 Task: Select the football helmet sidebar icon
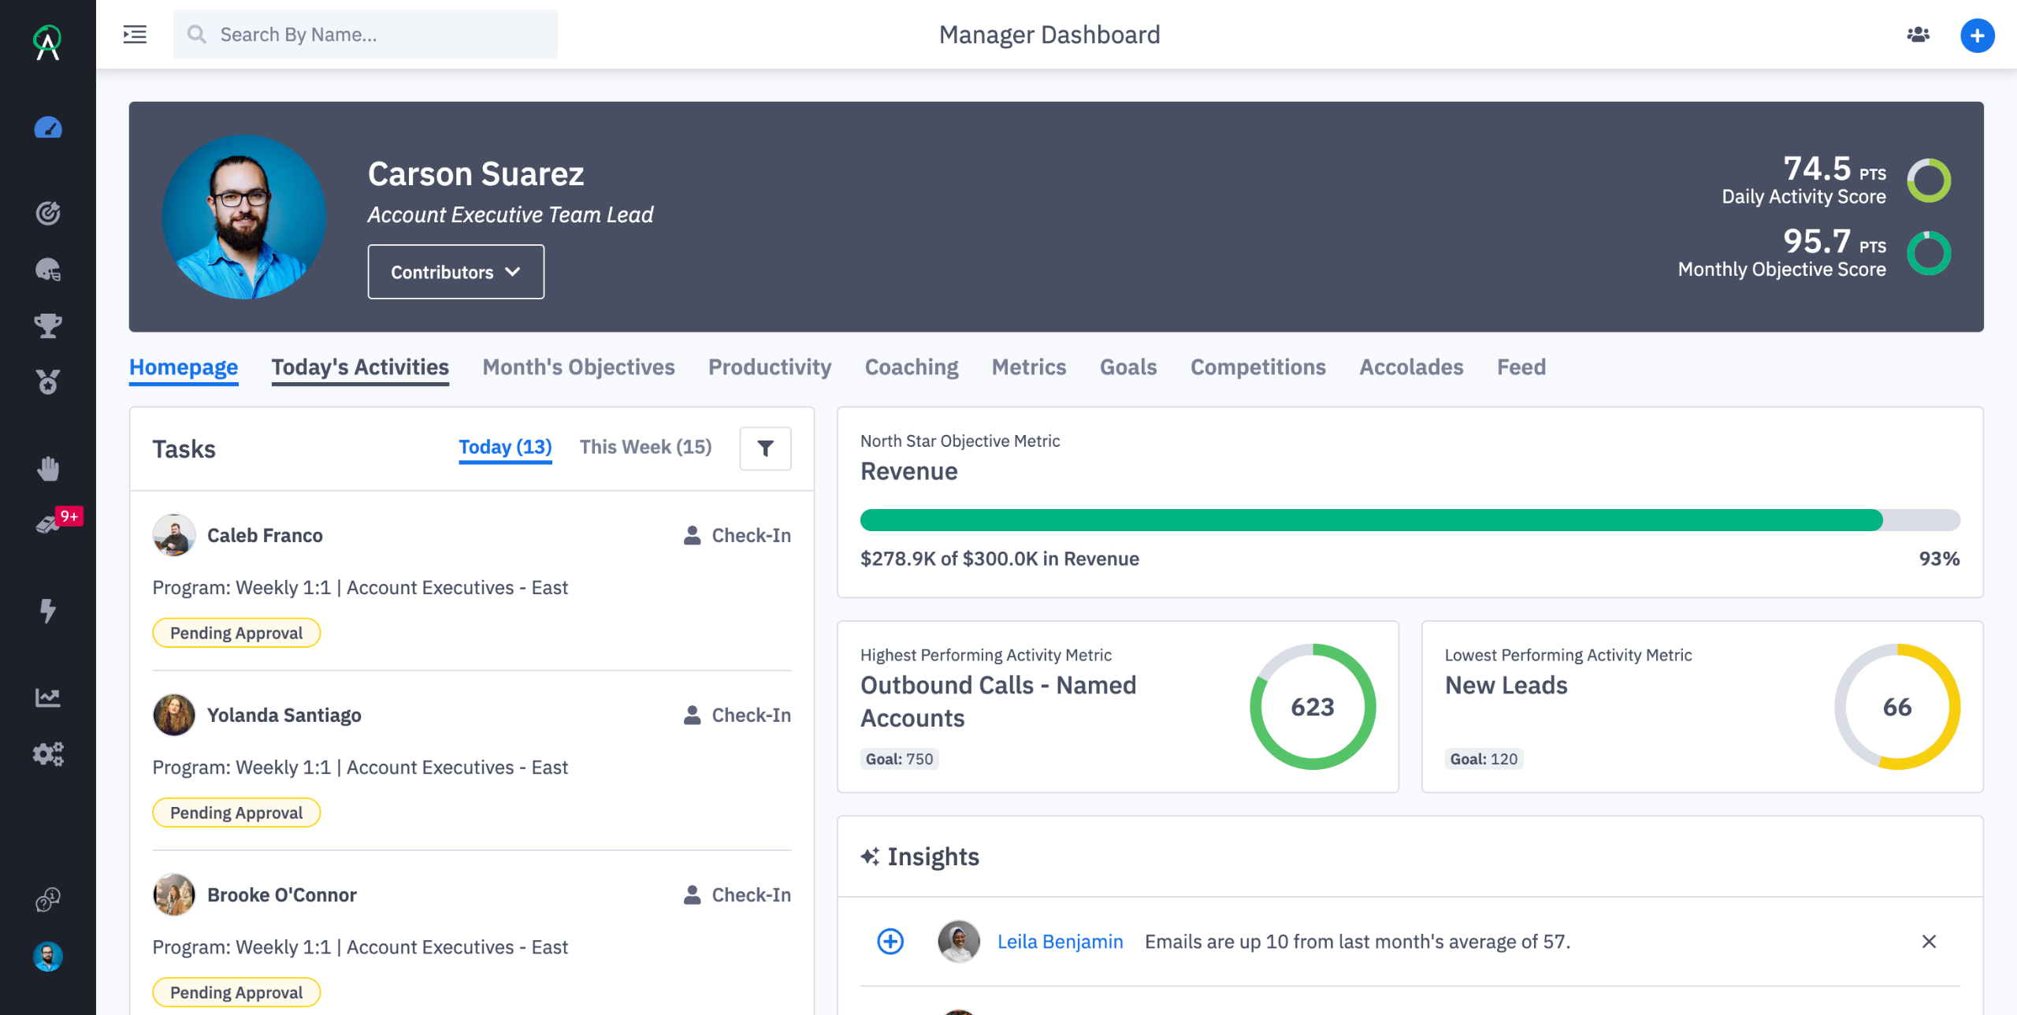click(48, 270)
